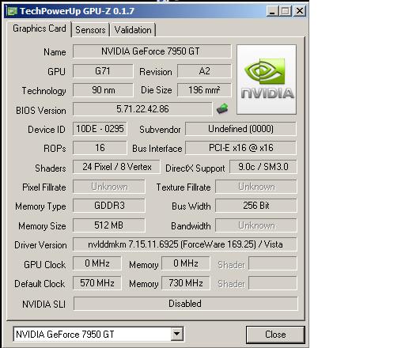Click the Bus Width field 256 Bit
Viewport: 405px width, 348px height.
tap(256, 206)
